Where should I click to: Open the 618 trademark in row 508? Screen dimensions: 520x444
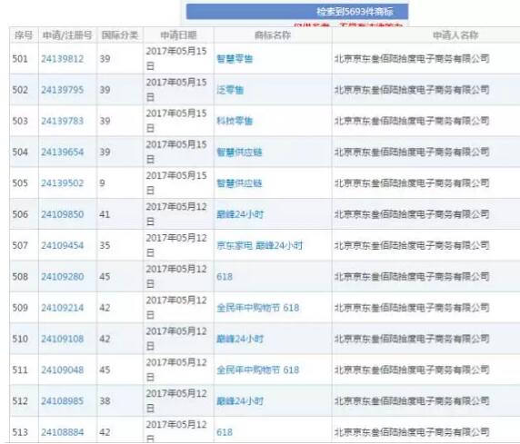click(x=225, y=277)
